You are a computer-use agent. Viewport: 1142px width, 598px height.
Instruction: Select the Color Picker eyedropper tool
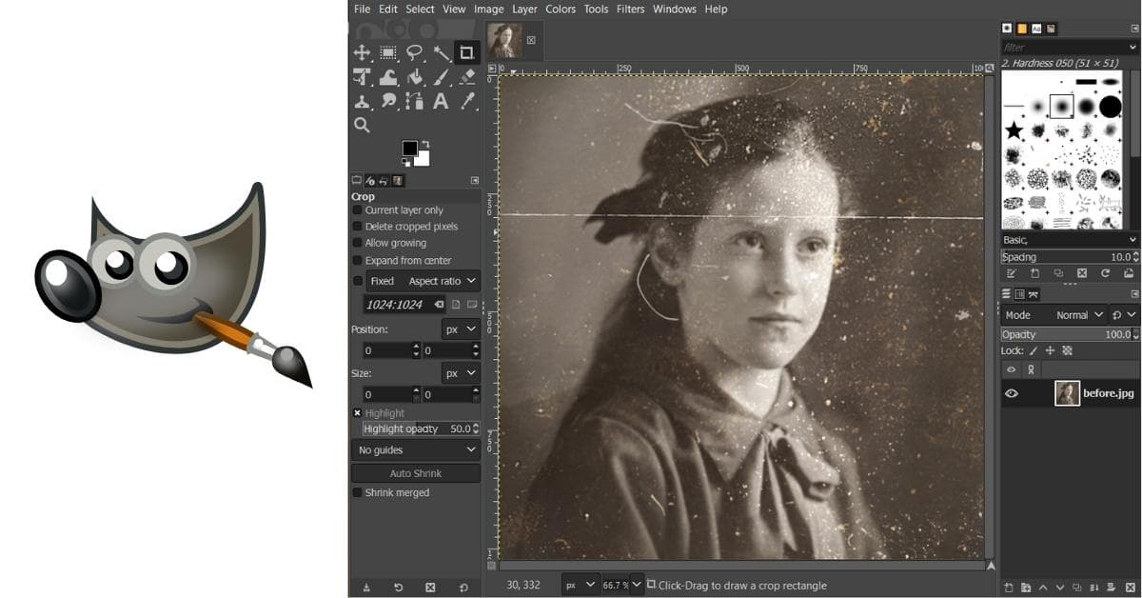[467, 101]
